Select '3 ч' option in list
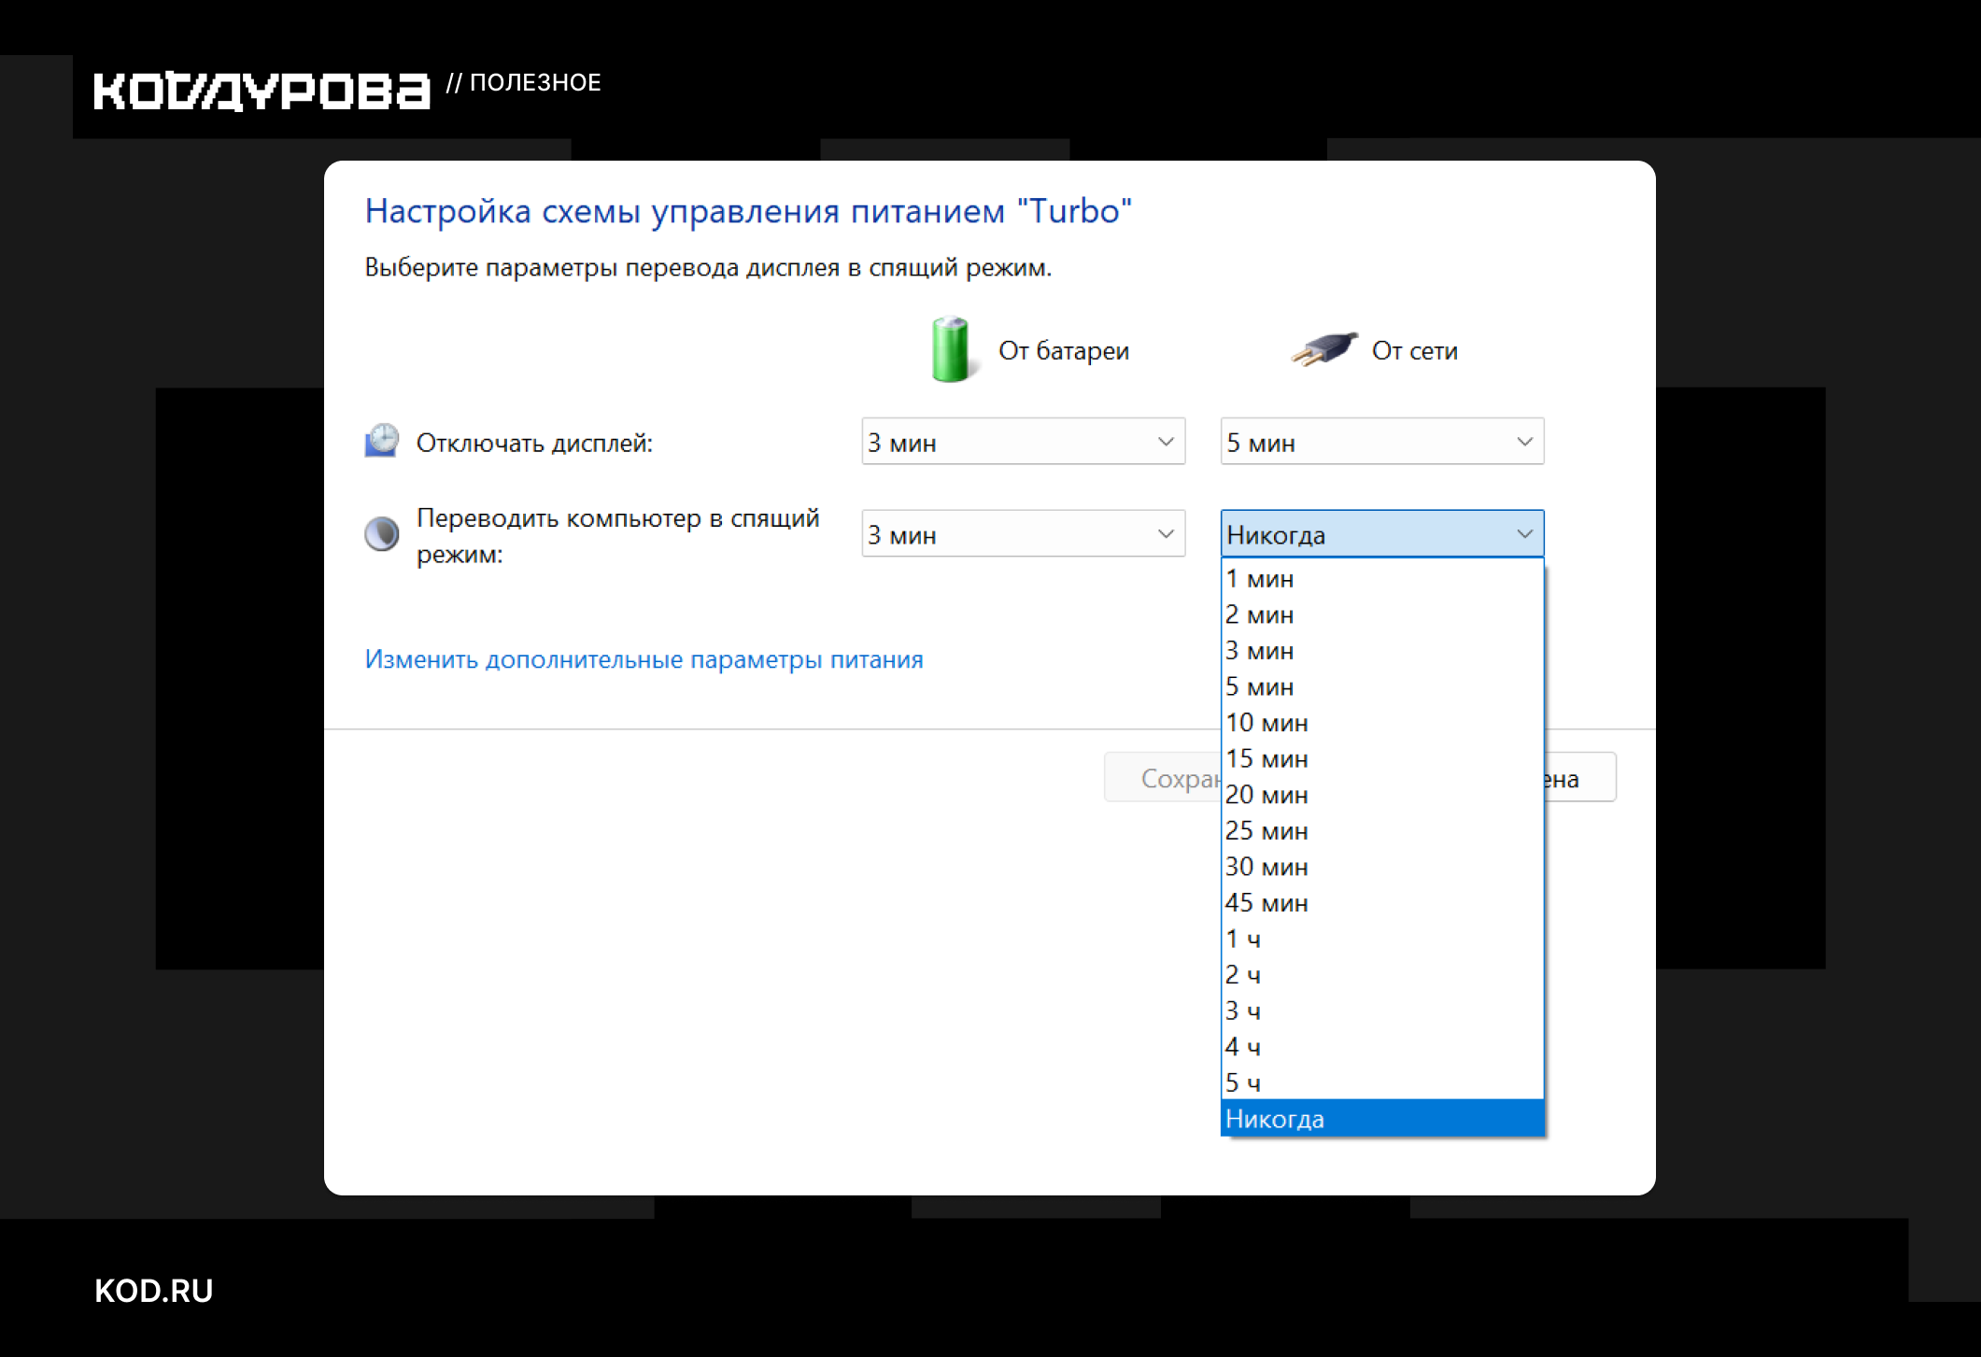The height and width of the screenshot is (1357, 1981). pos(1381,1011)
